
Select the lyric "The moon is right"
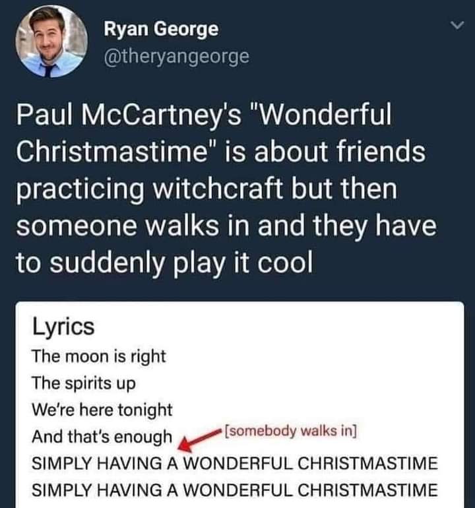click(x=99, y=357)
